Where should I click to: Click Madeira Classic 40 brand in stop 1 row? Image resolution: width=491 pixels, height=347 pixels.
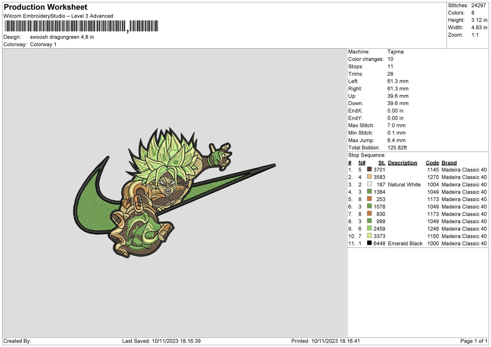(464, 170)
